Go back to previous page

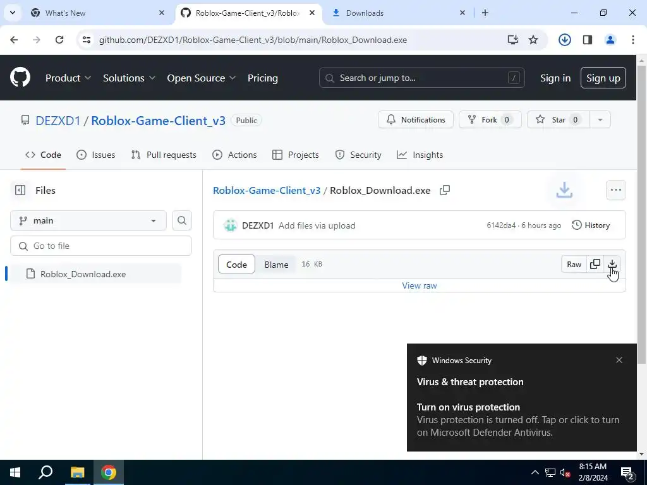pyautogui.click(x=14, y=40)
